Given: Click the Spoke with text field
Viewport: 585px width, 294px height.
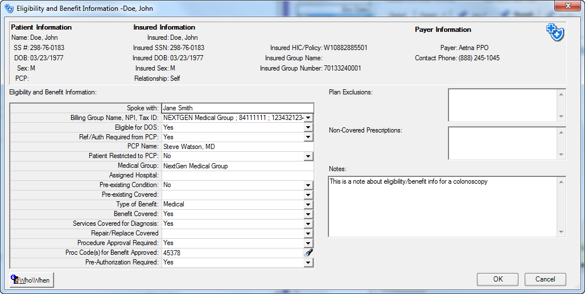Looking at the screenshot, I should point(237,108).
